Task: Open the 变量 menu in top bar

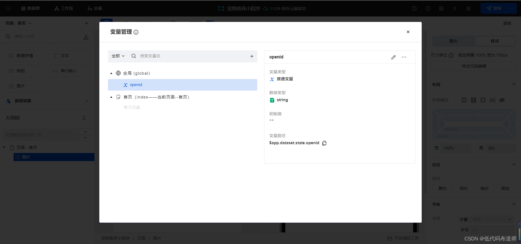Action: point(95,8)
